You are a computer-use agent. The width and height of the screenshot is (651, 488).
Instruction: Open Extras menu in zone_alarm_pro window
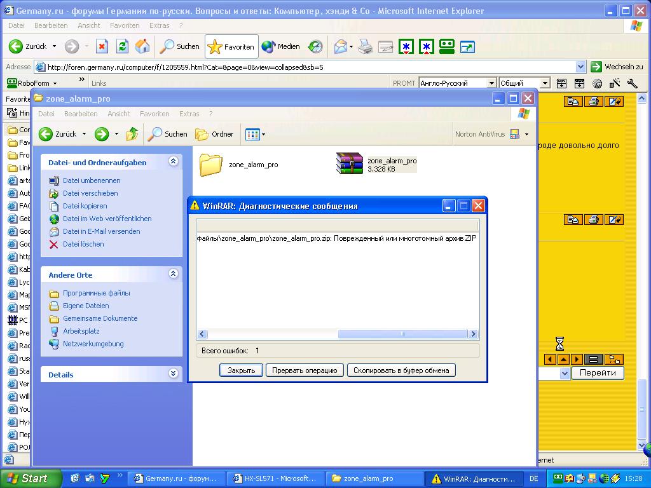[189, 114]
